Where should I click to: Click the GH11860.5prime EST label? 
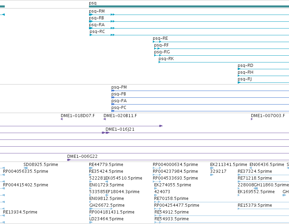[x=271, y=185]
